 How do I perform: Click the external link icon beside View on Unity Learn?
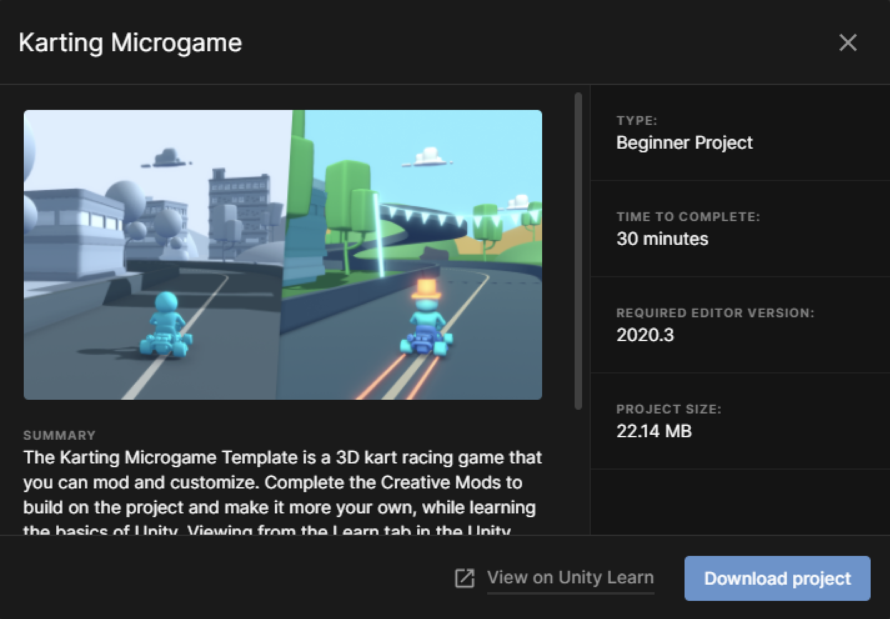465,578
